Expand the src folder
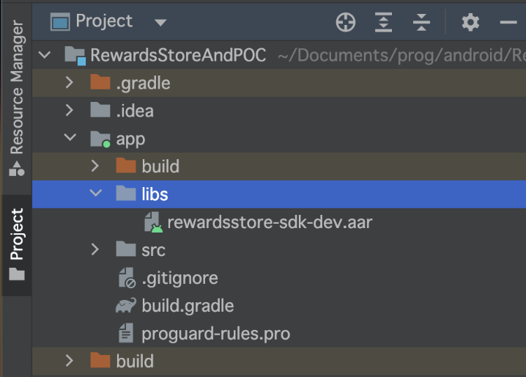This screenshot has width=526, height=377. (95, 249)
